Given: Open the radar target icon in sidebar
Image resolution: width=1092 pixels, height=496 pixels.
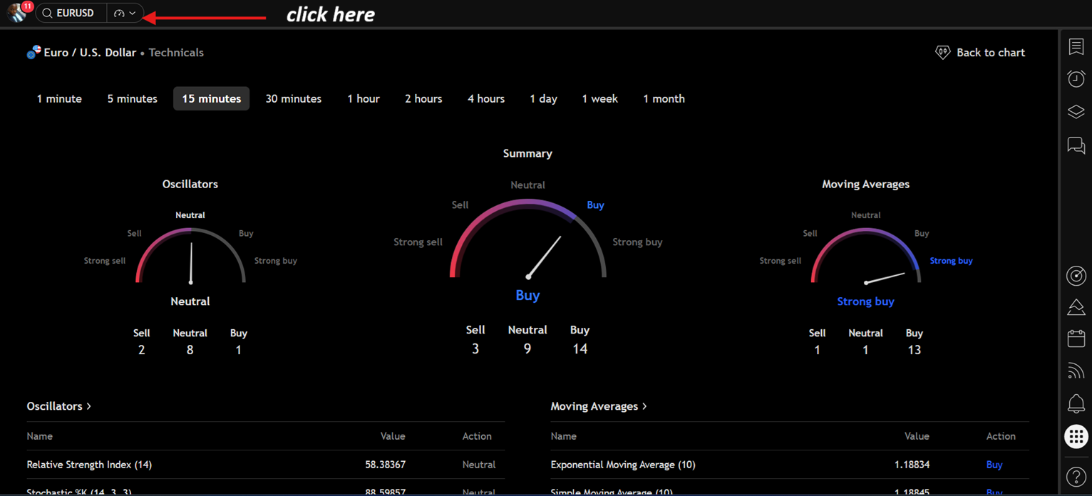Looking at the screenshot, I should (1076, 276).
